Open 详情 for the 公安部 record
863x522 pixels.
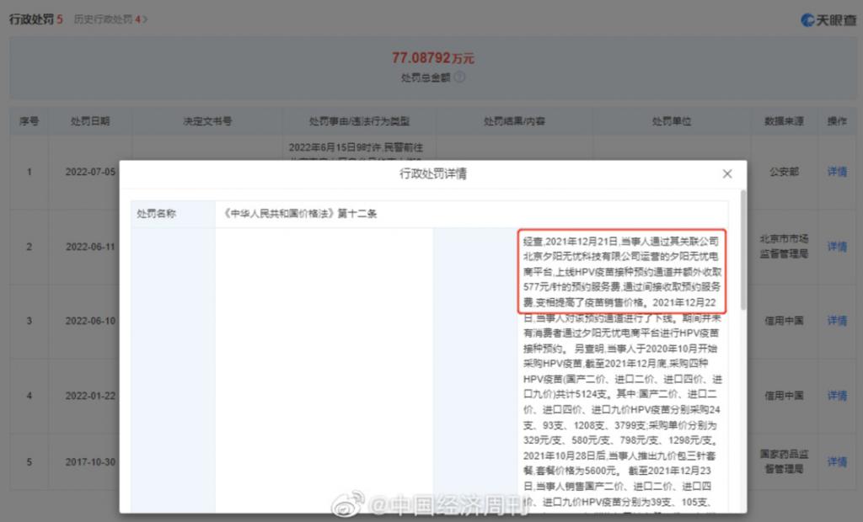pyautogui.click(x=836, y=172)
